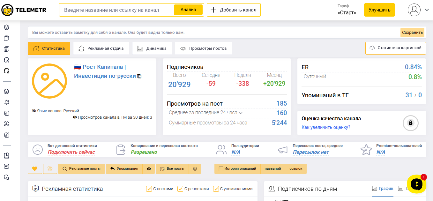Open the layers dropdown beside 'Все посты'
The height and width of the screenshot is (201, 433).
coord(195,169)
